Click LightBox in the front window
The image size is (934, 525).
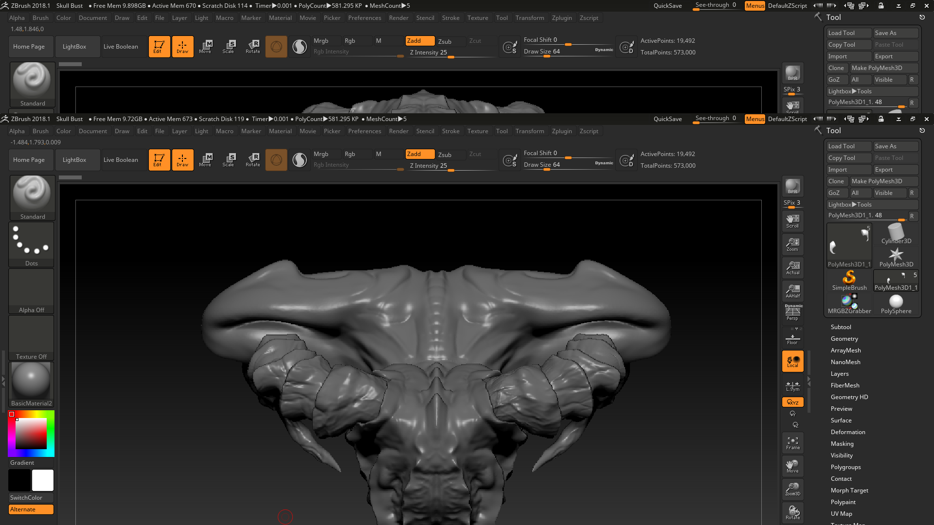point(78,160)
